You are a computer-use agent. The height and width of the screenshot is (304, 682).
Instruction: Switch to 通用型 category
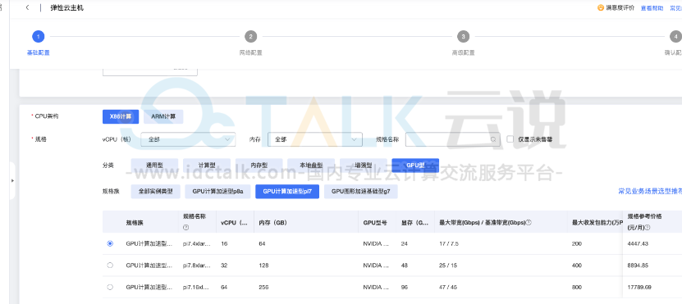pos(154,166)
